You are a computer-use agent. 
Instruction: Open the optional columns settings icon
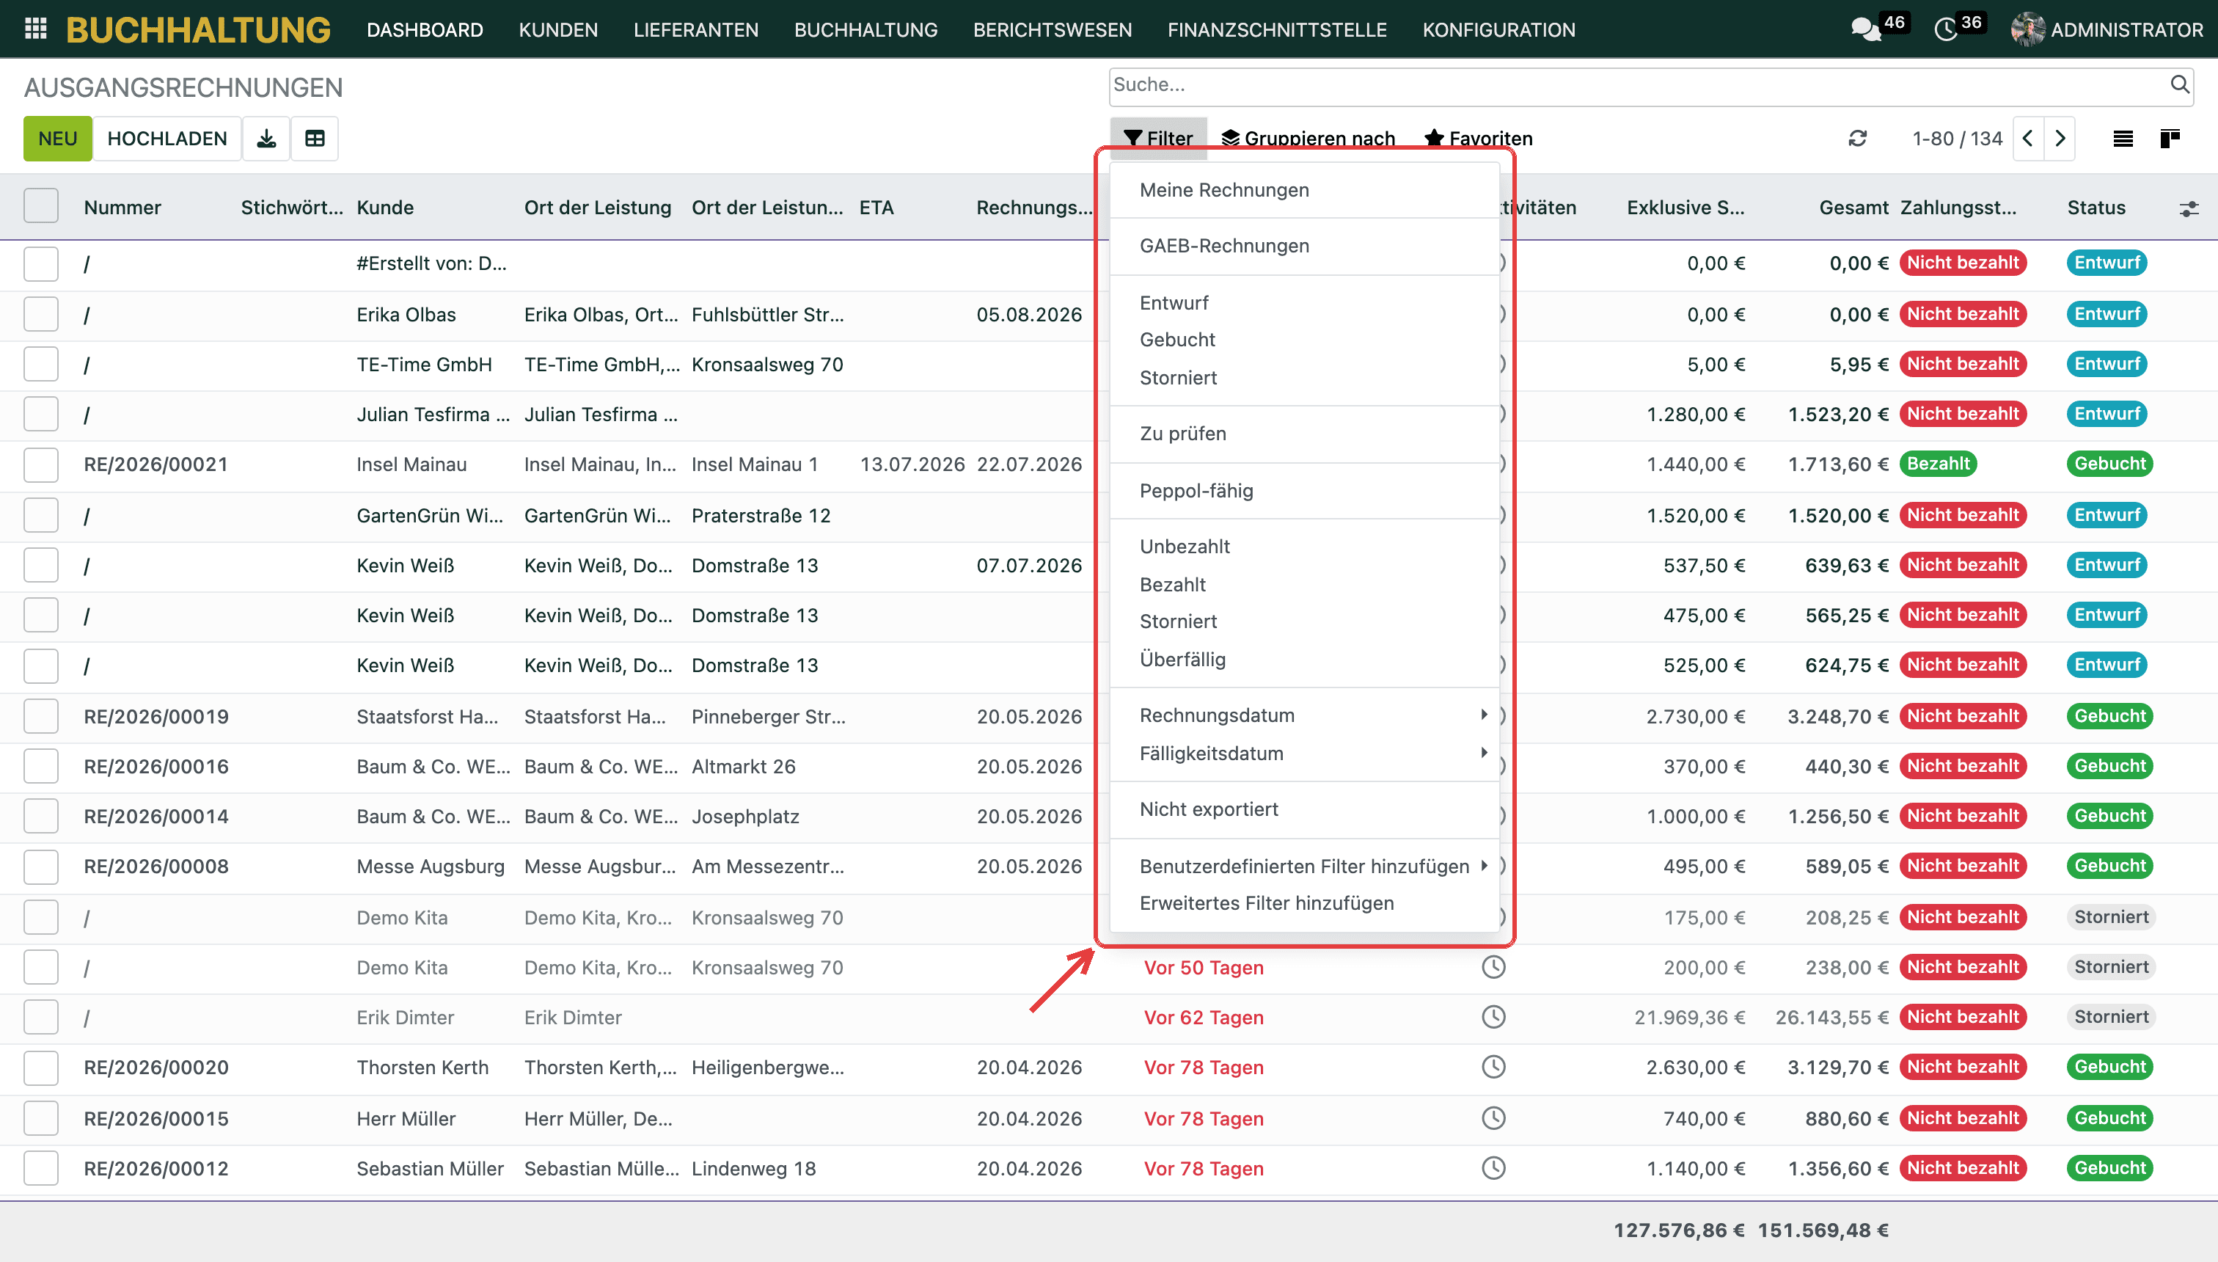(x=2189, y=209)
